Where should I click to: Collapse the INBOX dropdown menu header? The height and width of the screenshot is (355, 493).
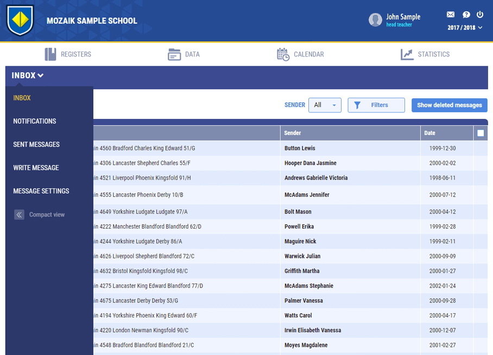(28, 75)
